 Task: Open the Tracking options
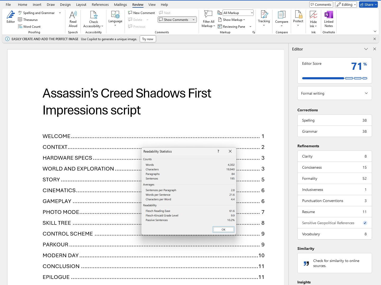tap(264, 19)
